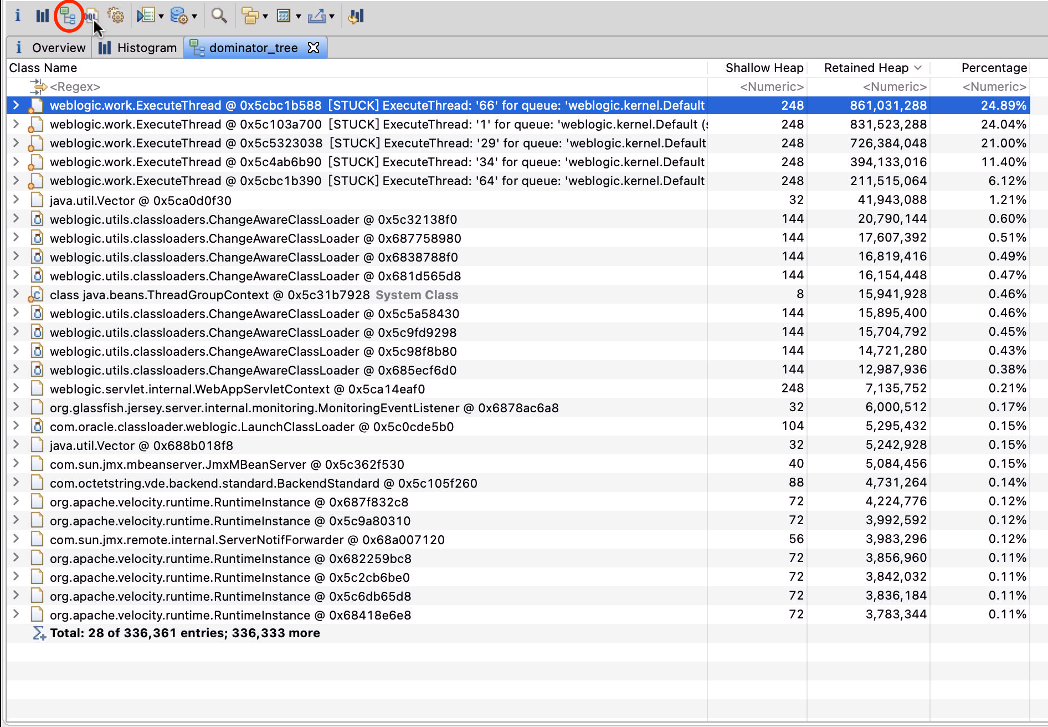Expand WebAppServletContext @ 0x5ca14eaf0
The image size is (1048, 727).
click(x=16, y=388)
